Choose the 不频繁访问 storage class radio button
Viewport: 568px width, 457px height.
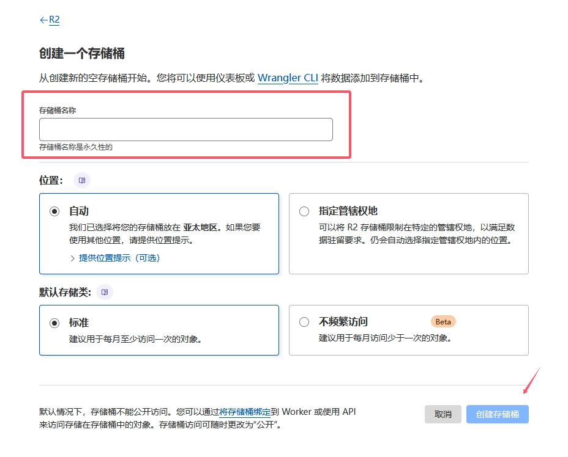click(304, 323)
